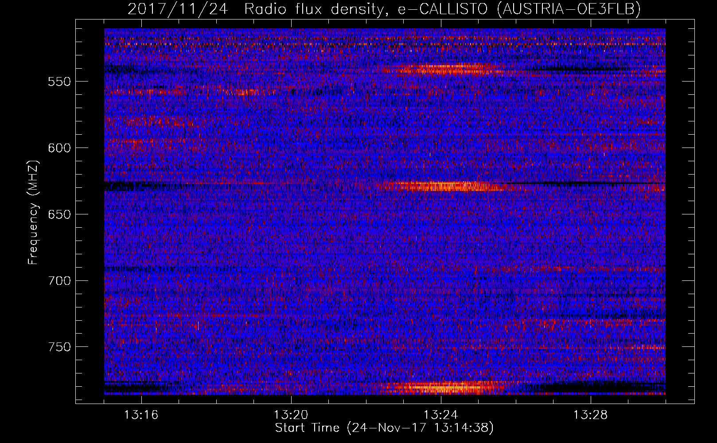
Task: Click the 'Start Time (24-Nov-17 13:14:38)' label
Action: point(384,428)
